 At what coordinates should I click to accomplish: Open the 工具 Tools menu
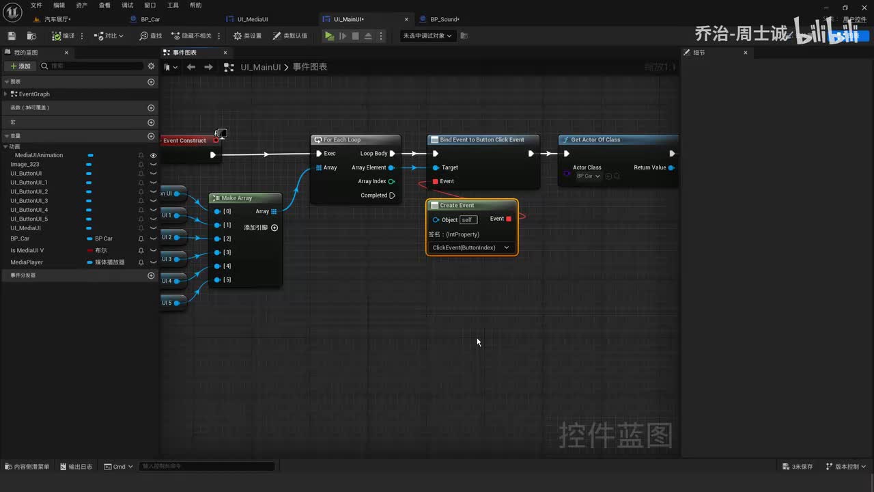pos(173,5)
